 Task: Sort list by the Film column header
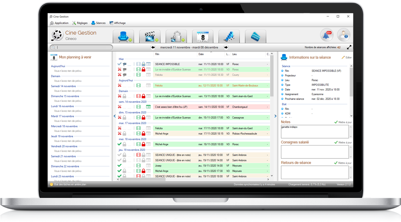(176, 54)
